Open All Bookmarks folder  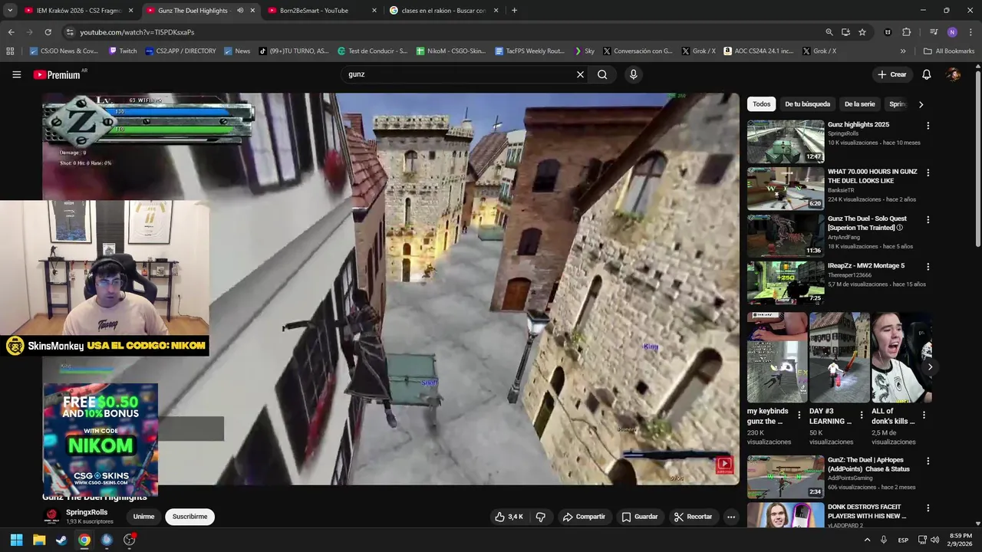coord(949,51)
